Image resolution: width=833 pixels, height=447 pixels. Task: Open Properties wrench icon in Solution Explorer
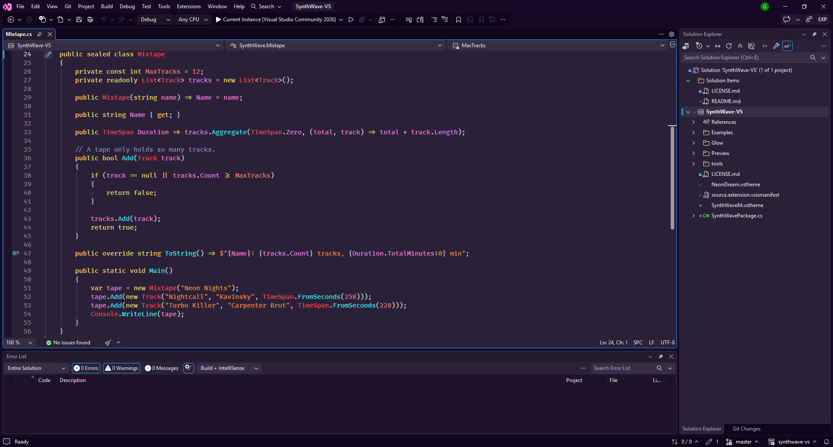coord(776,46)
